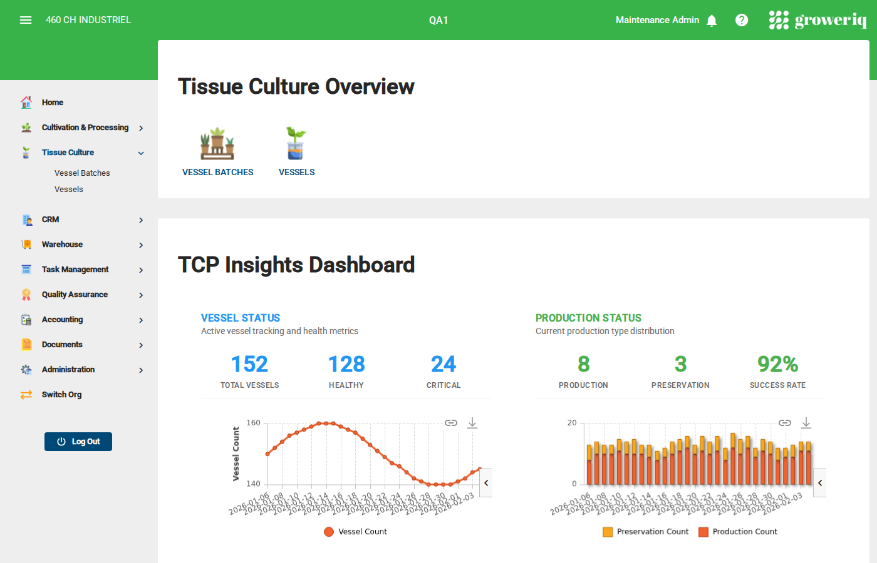Select the Quality Assurance ribbon icon

pyautogui.click(x=26, y=294)
